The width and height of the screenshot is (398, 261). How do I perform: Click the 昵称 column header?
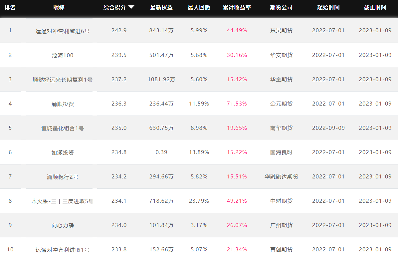click(59, 7)
